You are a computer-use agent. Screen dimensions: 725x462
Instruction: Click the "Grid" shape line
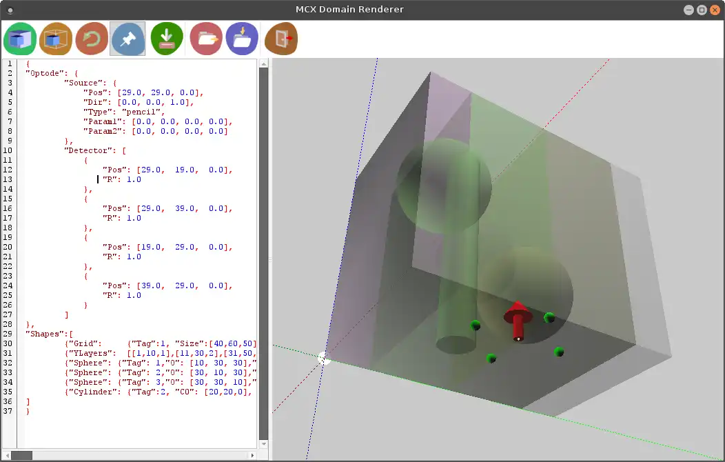pos(161,343)
